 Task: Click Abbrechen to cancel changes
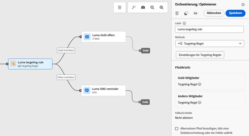(214, 13)
